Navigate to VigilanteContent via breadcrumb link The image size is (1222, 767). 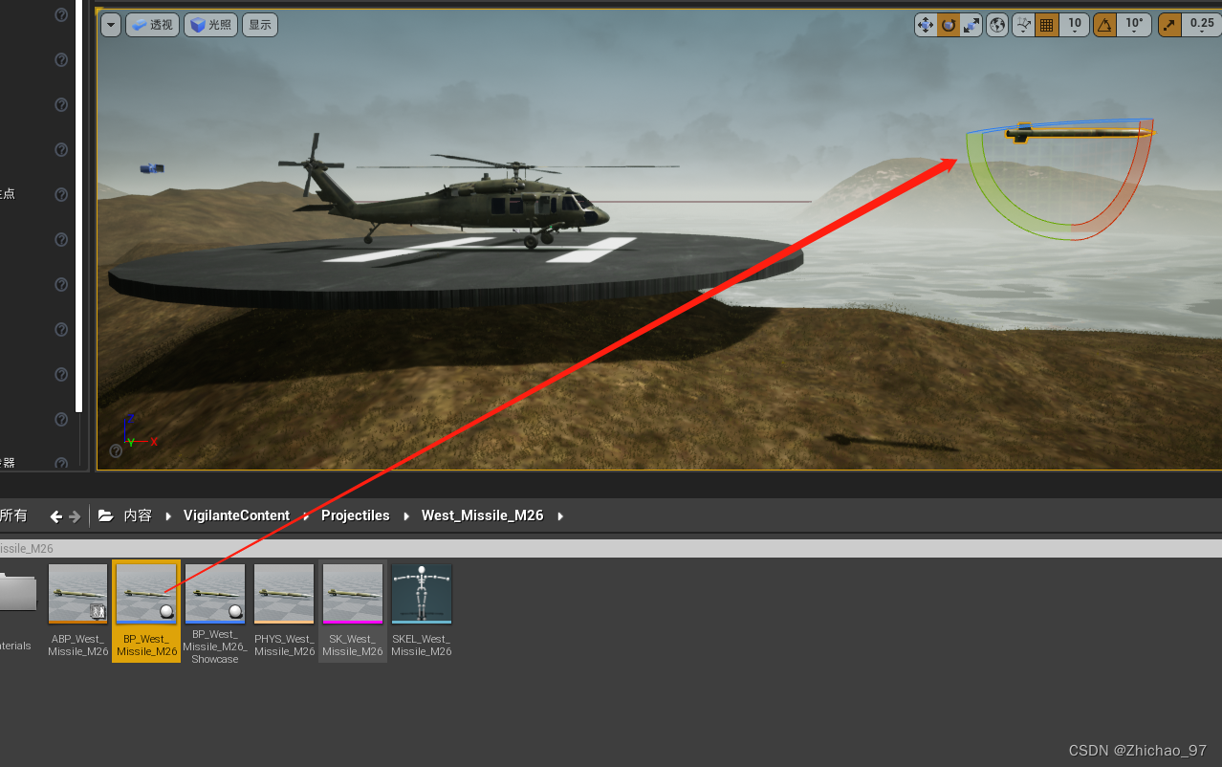coord(235,515)
